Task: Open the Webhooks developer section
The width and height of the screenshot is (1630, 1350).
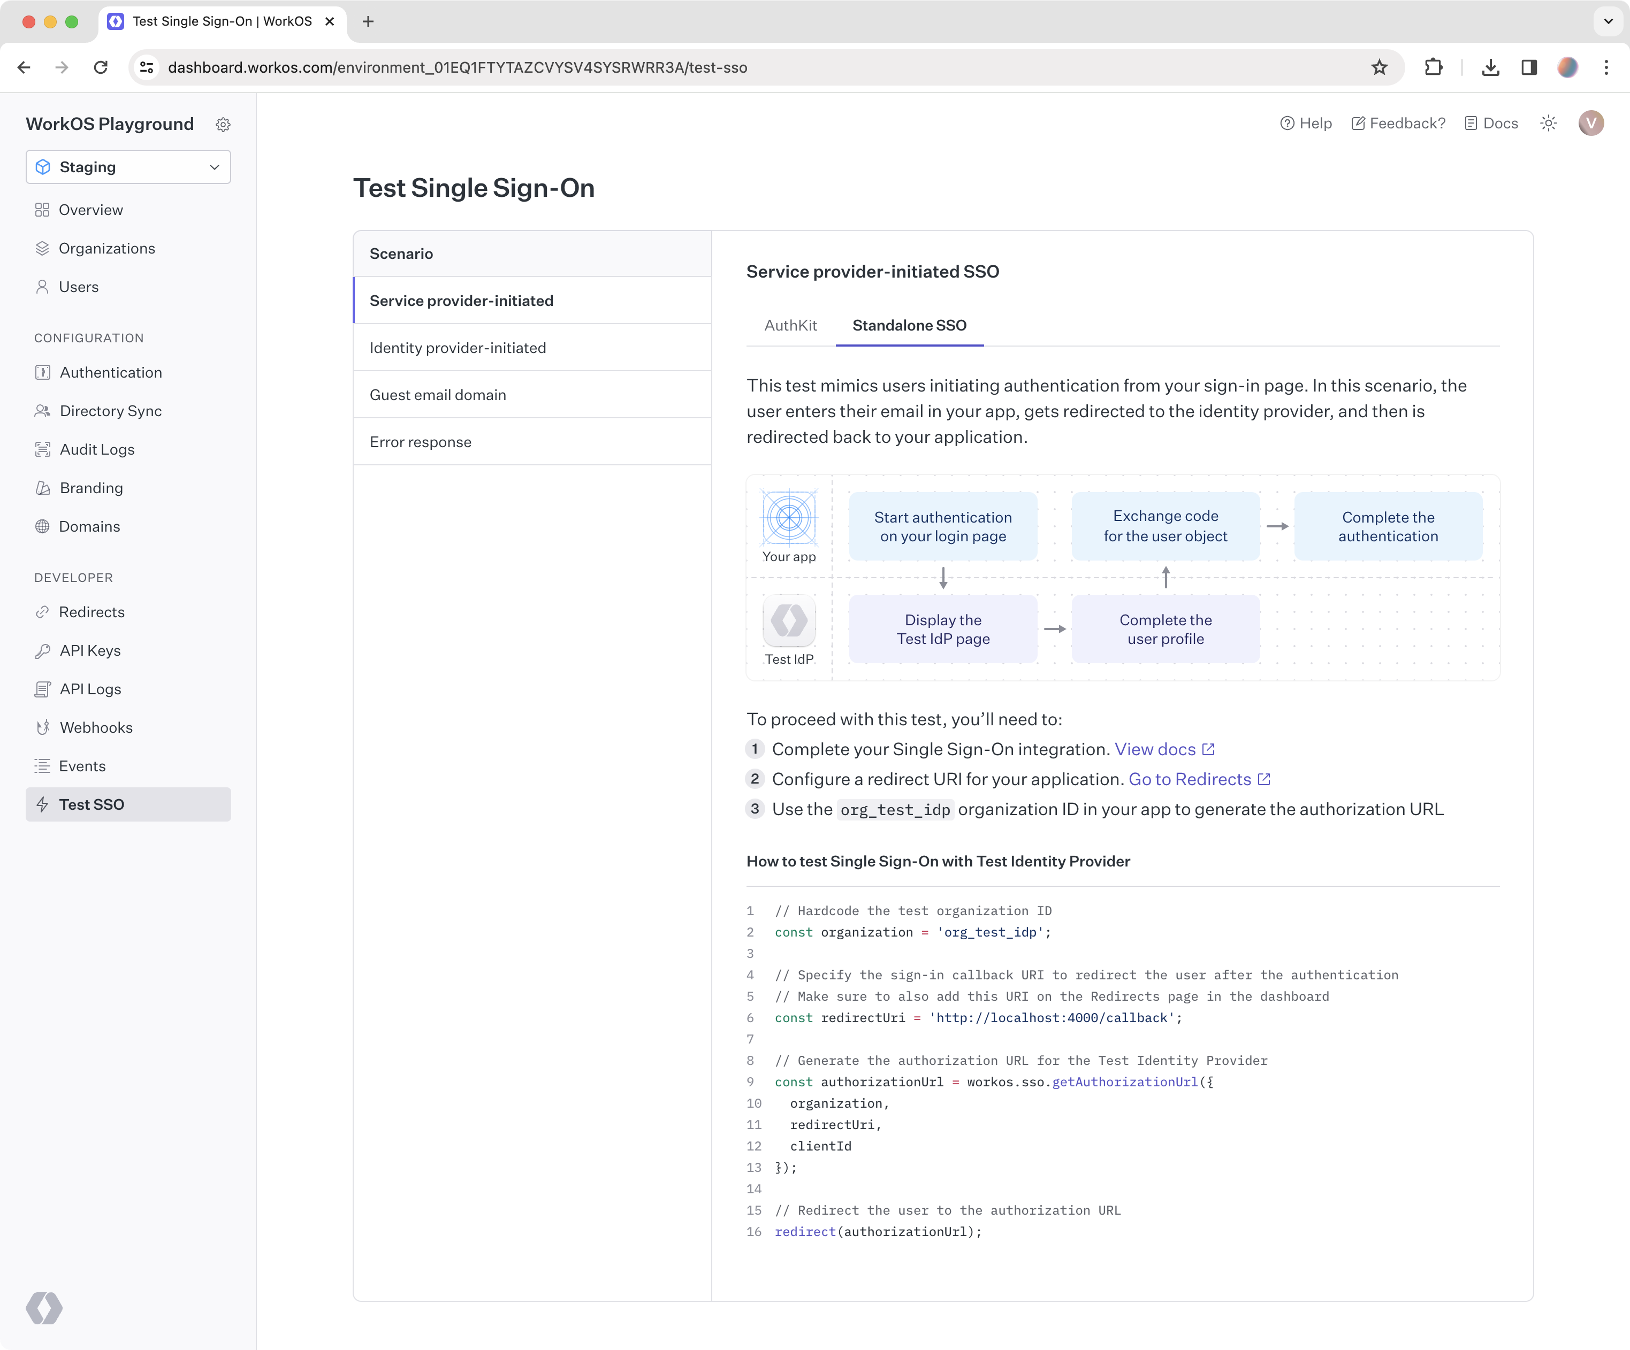Action: (97, 727)
